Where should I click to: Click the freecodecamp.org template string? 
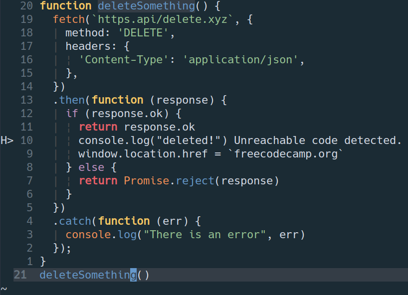[x=289, y=153]
